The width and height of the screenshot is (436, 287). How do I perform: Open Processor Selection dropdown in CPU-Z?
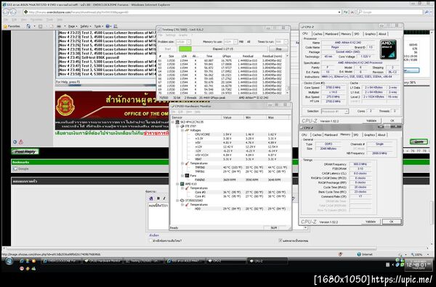click(347, 111)
